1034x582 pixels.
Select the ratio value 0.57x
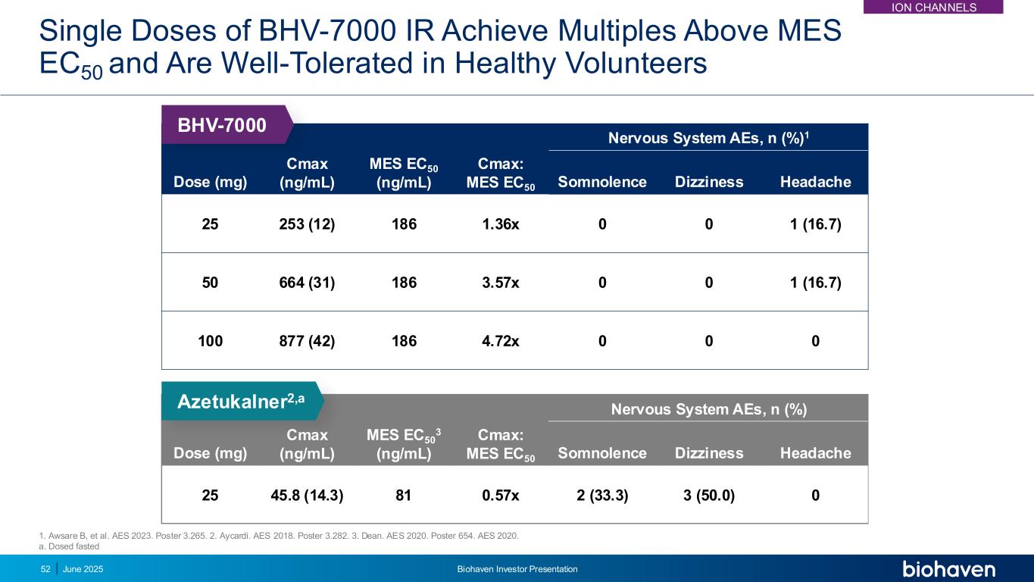(x=501, y=496)
